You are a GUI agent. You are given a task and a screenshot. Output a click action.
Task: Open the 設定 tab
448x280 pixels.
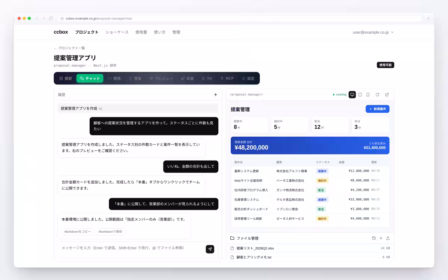[248, 78]
